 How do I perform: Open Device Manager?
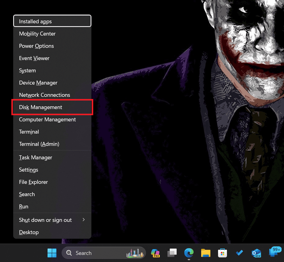pos(38,83)
